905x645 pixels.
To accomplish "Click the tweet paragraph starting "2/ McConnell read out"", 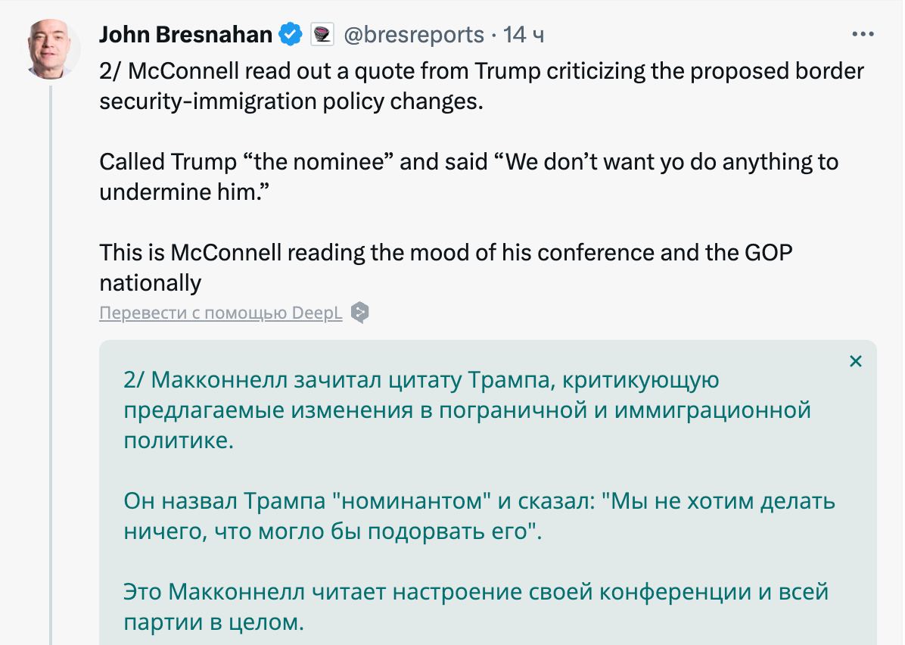I will [x=480, y=86].
